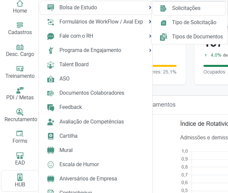Open the Feedback chat bubbles icon
The width and height of the screenshot is (228, 193).
pos(51,108)
